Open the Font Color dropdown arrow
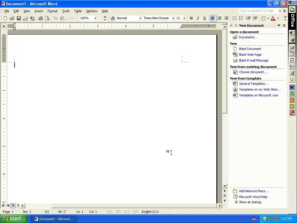This screenshot has height=223, width=297. (x=278, y=18)
